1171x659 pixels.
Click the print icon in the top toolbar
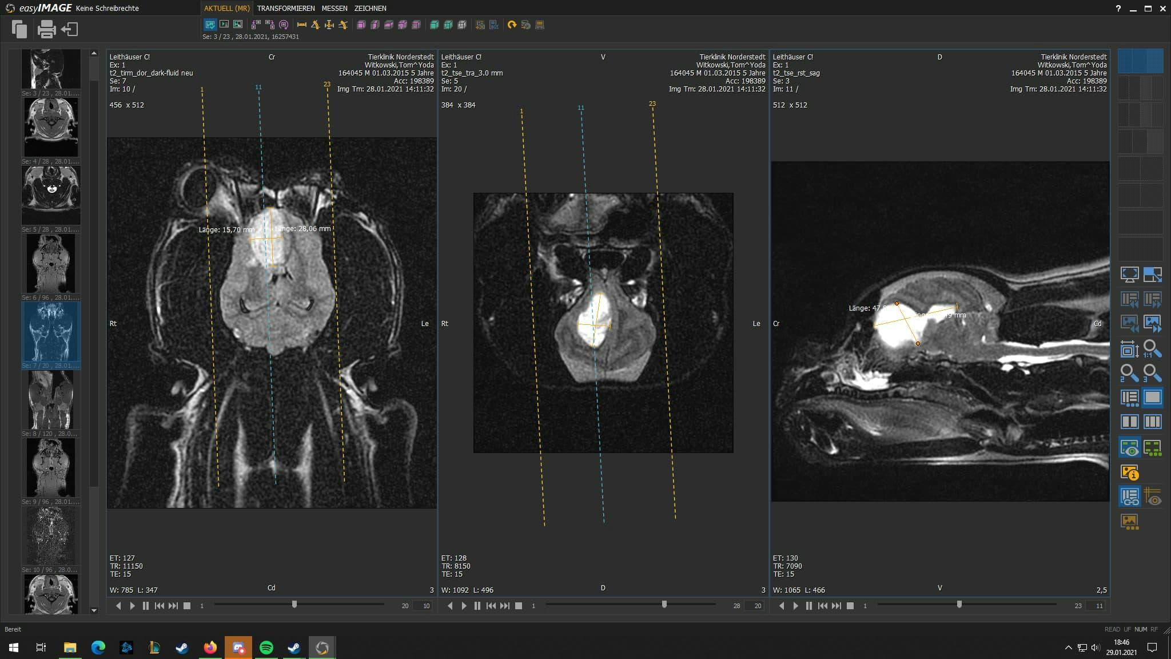(x=46, y=29)
